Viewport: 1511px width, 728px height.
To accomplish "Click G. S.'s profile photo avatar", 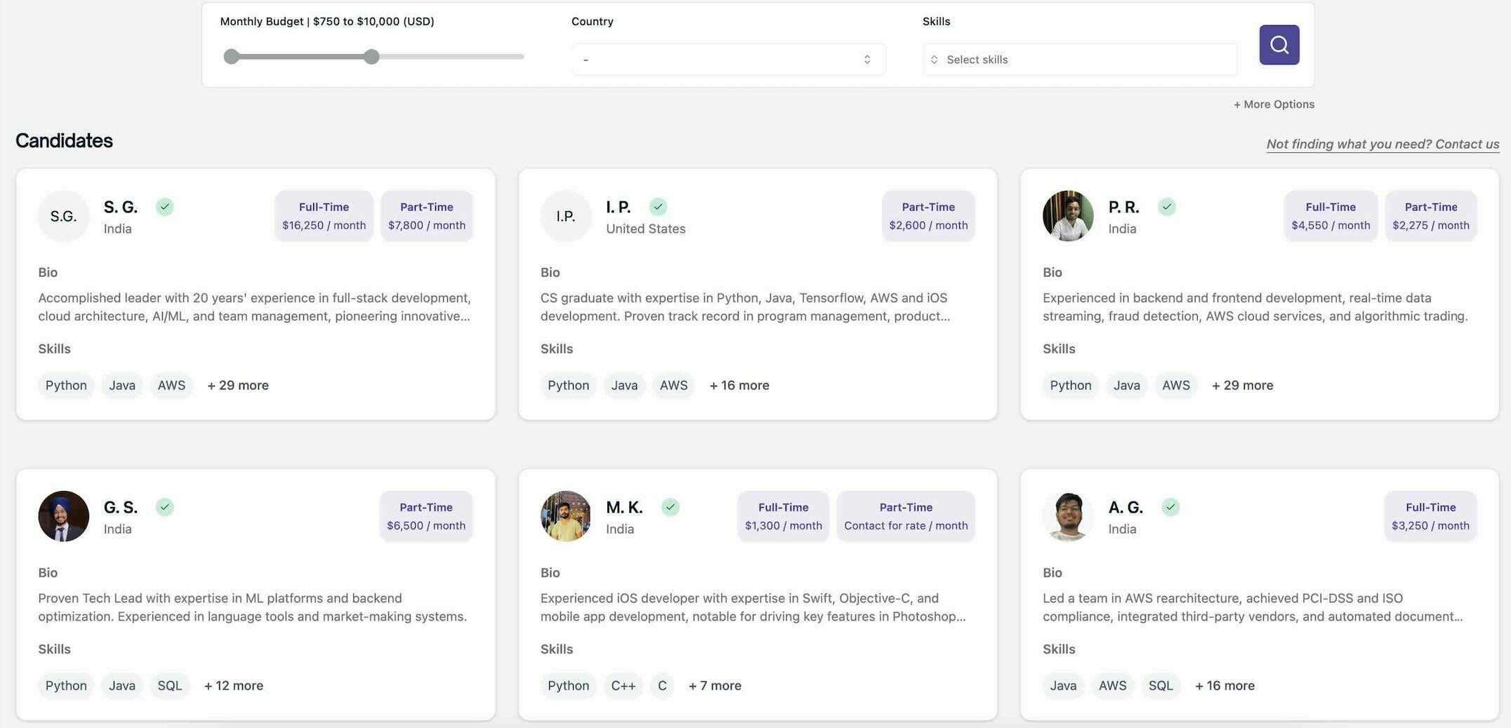I will point(64,516).
